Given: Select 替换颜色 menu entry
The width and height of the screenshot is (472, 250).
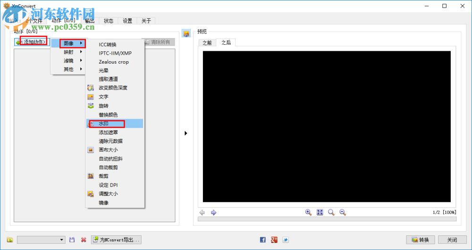Looking at the screenshot, I should (x=108, y=115).
